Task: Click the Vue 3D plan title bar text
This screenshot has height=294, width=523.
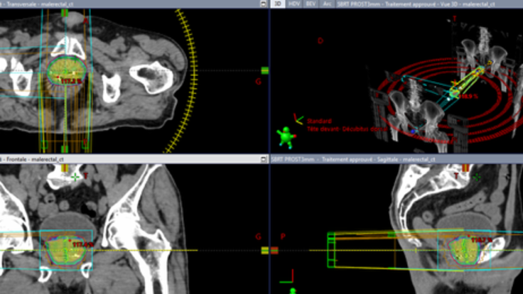Action: (x=416, y=4)
